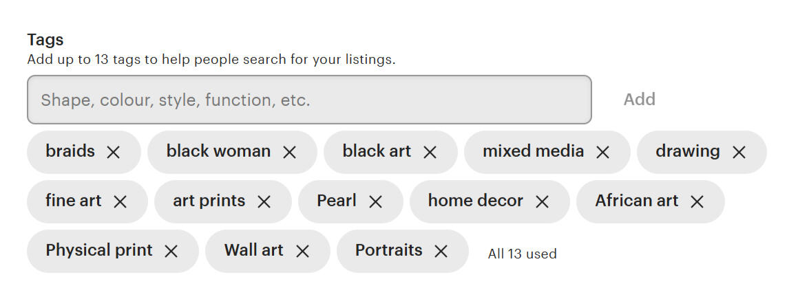
Task: Delete the 'Wall art' tag
Action: [x=302, y=252]
